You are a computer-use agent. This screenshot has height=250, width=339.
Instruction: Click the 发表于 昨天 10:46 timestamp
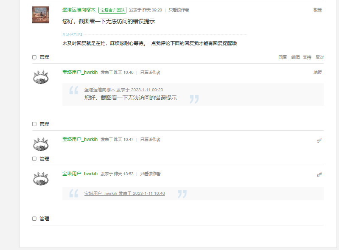point(117,73)
